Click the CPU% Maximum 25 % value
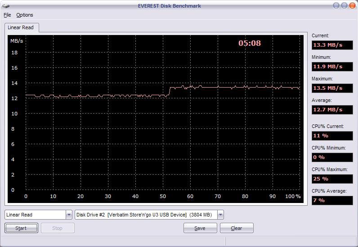 click(x=332, y=179)
